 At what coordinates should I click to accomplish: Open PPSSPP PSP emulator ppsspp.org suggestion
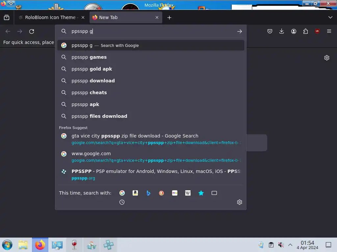click(x=151, y=175)
